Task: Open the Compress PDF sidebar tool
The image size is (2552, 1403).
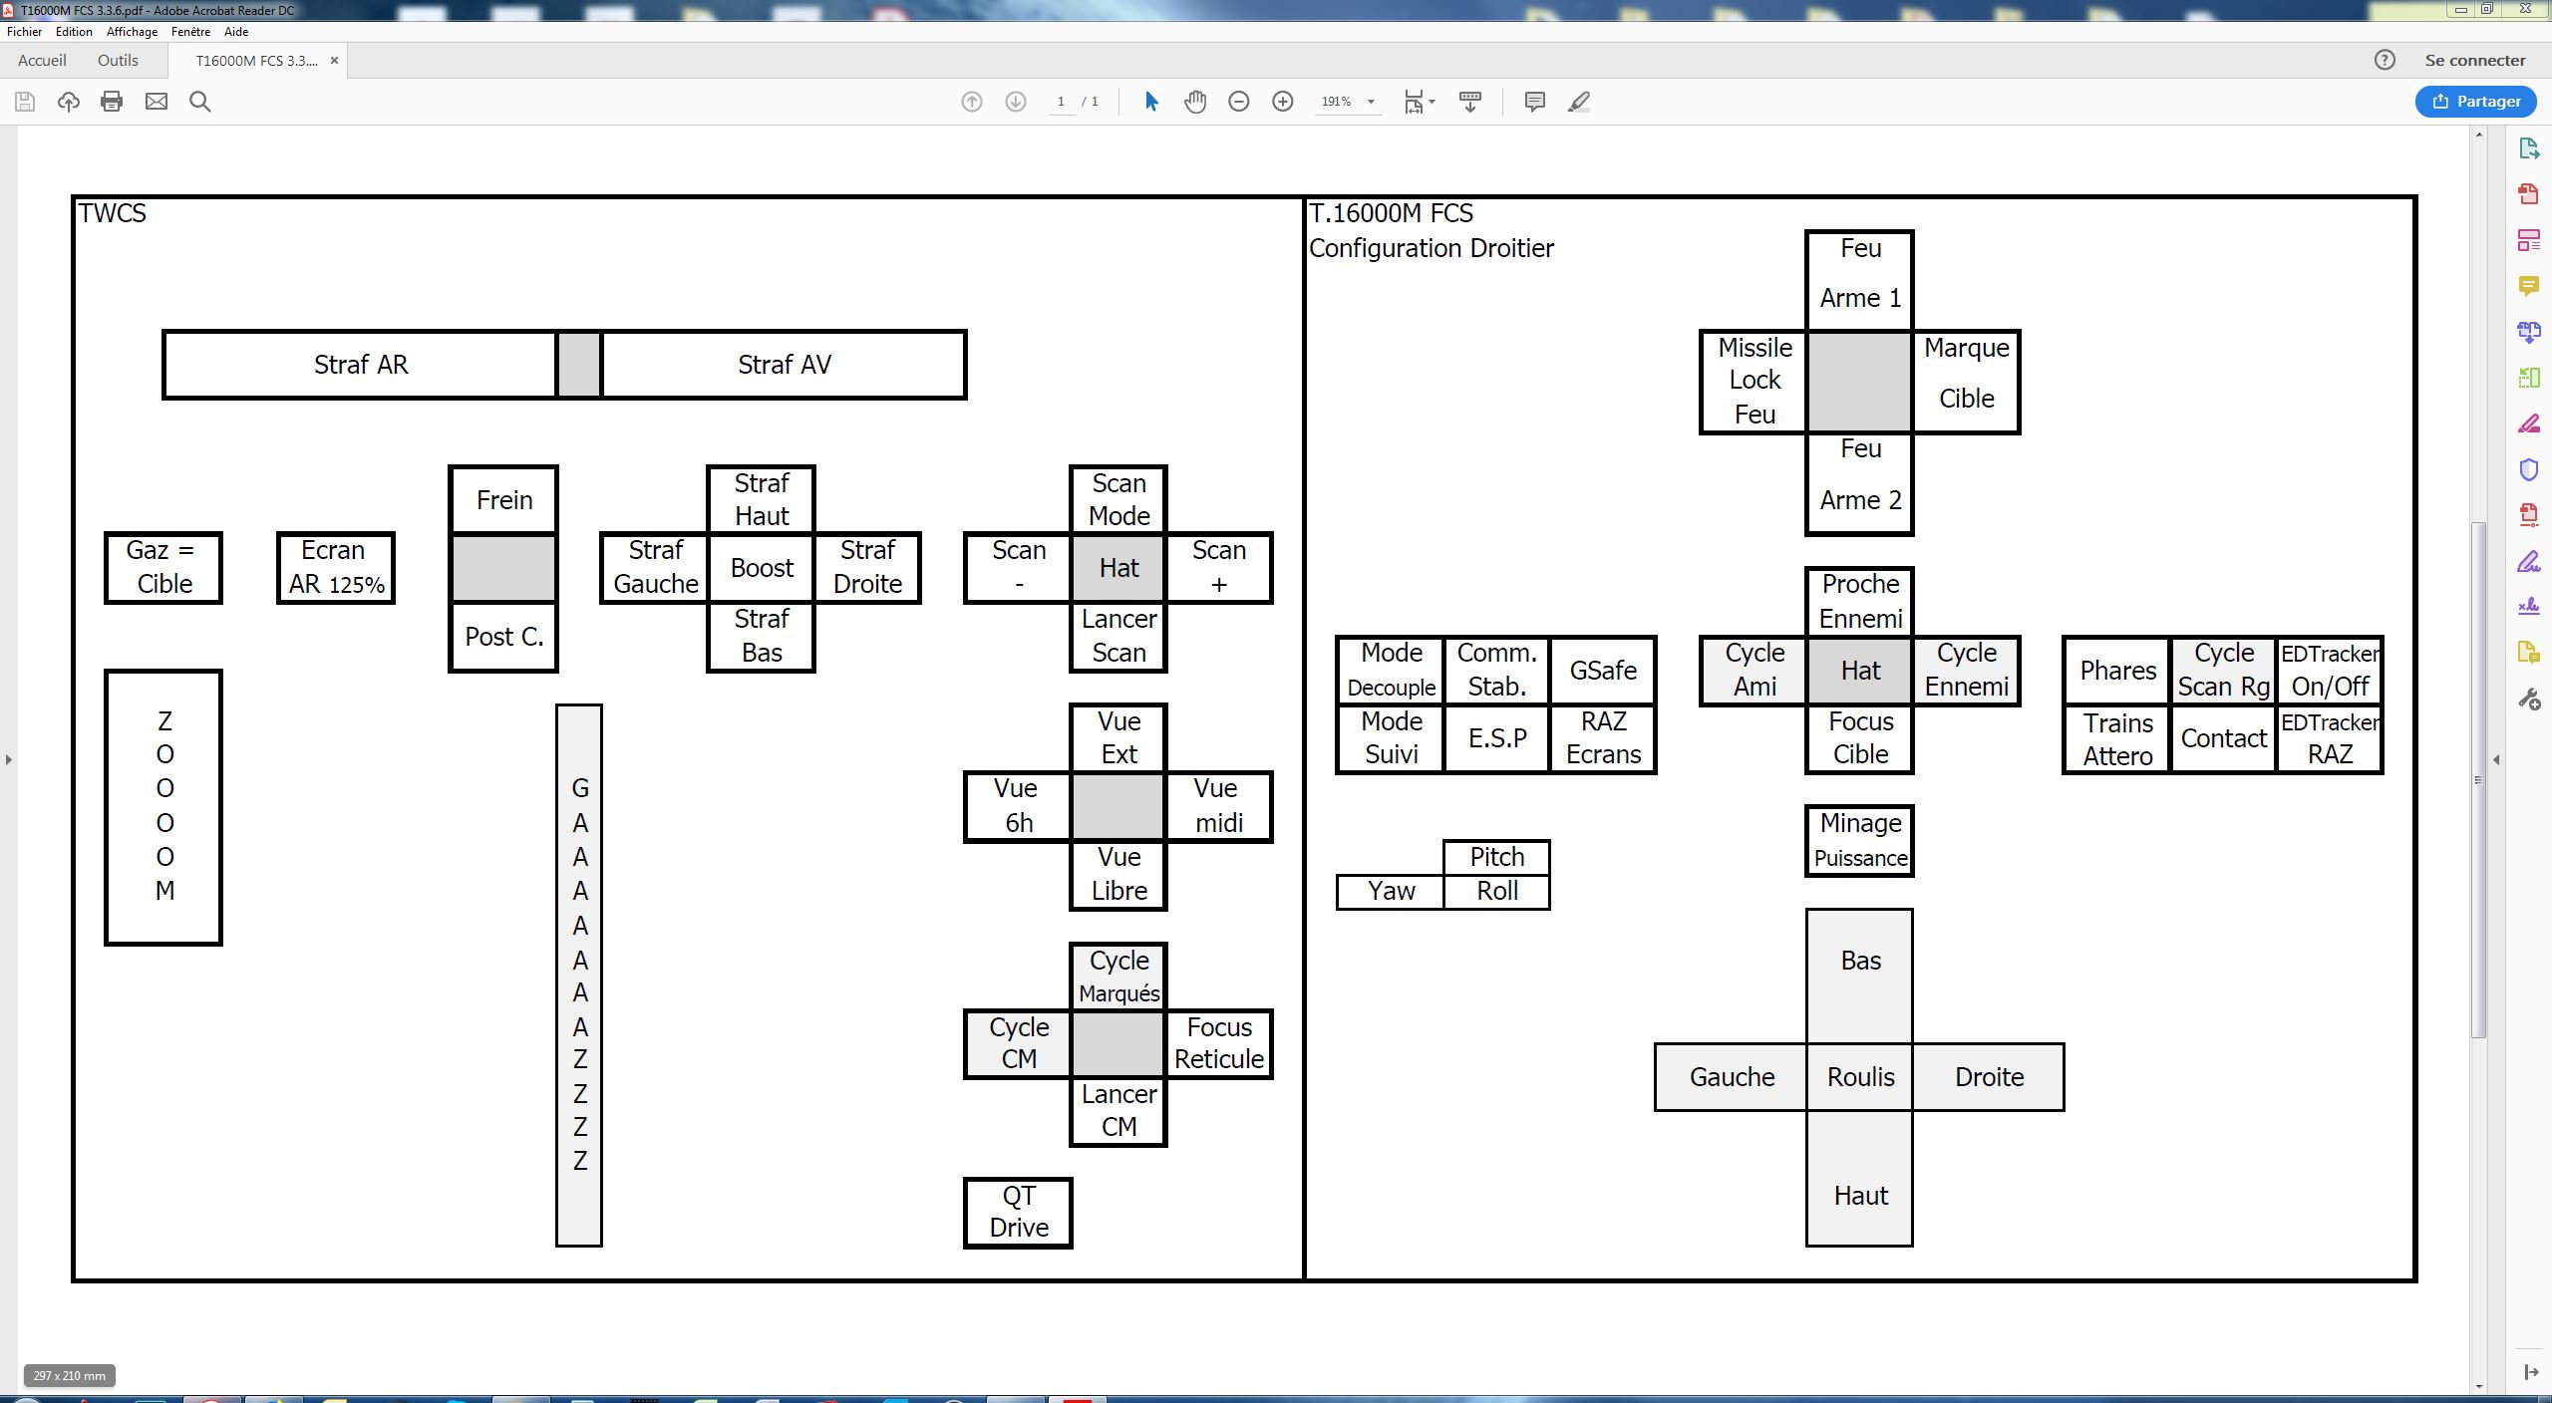Action: point(2528,515)
